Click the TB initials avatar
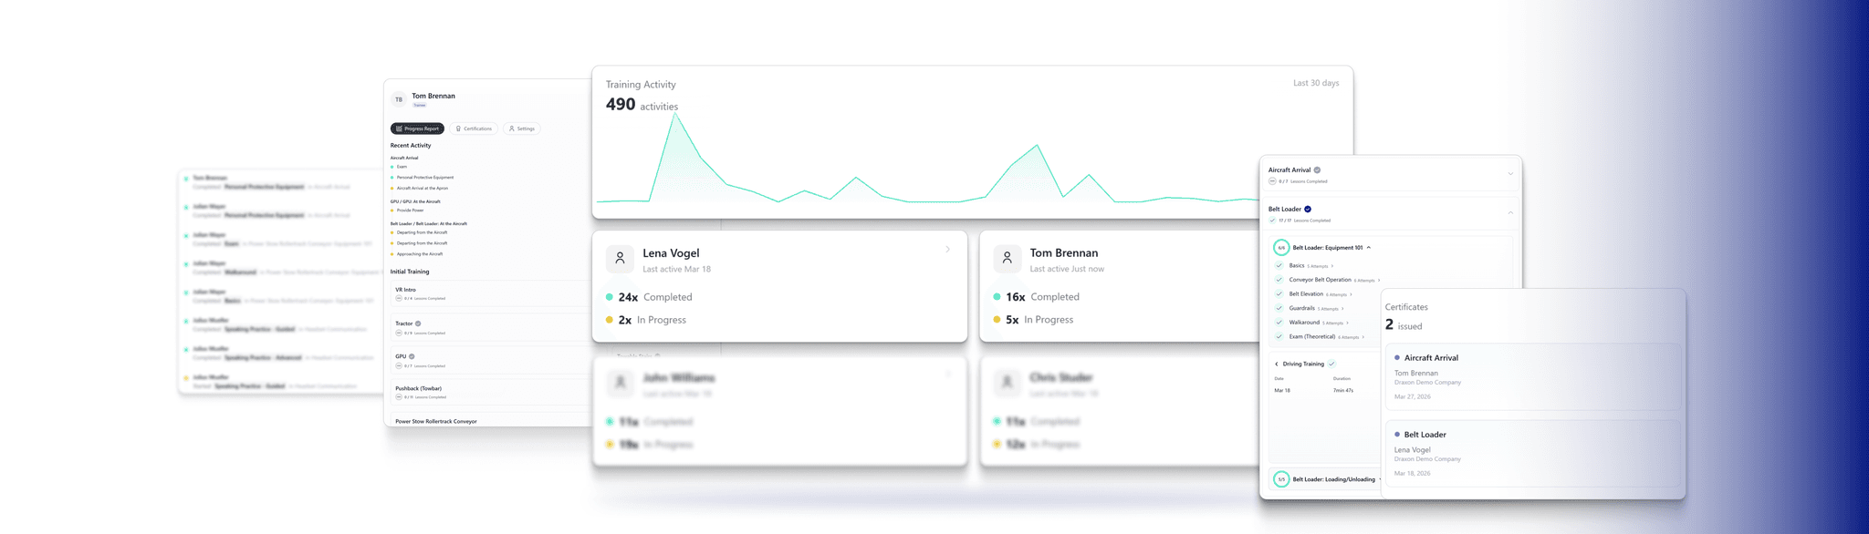The height and width of the screenshot is (534, 1869). [399, 99]
